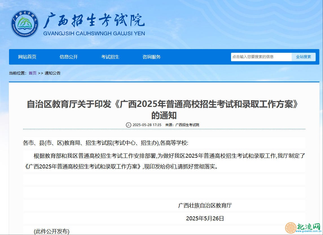This screenshot has width=323, height=235.
Task: Click the signature 广西壮族自治区教育厅
Action: pyautogui.click(x=205, y=205)
